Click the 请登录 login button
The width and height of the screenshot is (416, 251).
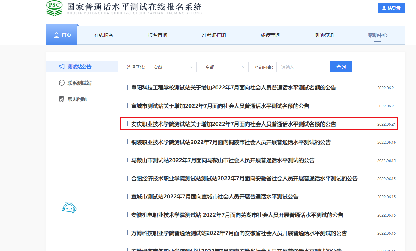point(391,8)
